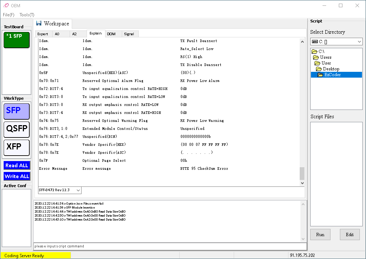
Task: Switch work type to QSFP
Action: point(16,129)
